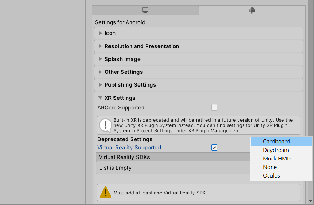
Task: Switch to the standalone desktop platform tab
Action: (x=145, y=10)
